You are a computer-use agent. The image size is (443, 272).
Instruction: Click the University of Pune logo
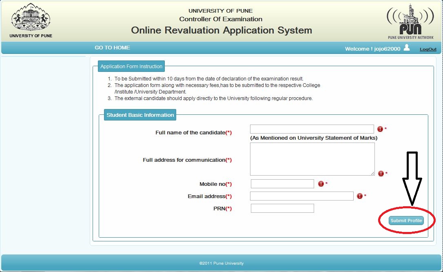30,18
